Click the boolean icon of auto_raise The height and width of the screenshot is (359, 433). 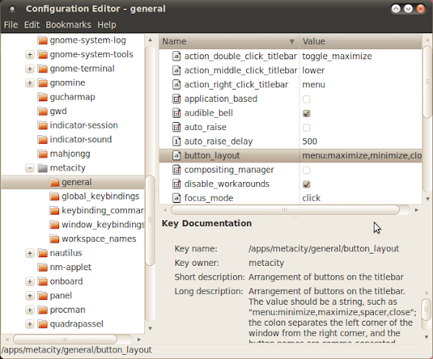click(177, 127)
